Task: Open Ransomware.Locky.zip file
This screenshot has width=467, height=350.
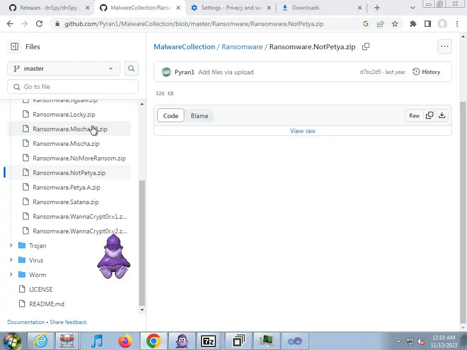Action: [69, 114]
